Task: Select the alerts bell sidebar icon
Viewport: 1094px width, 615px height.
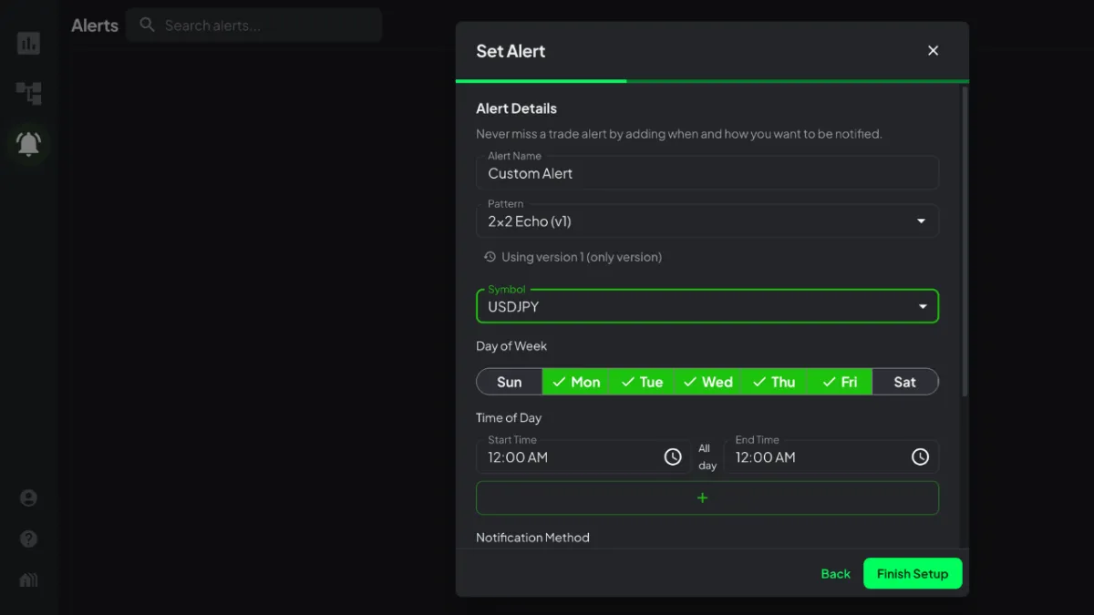Action: [29, 143]
